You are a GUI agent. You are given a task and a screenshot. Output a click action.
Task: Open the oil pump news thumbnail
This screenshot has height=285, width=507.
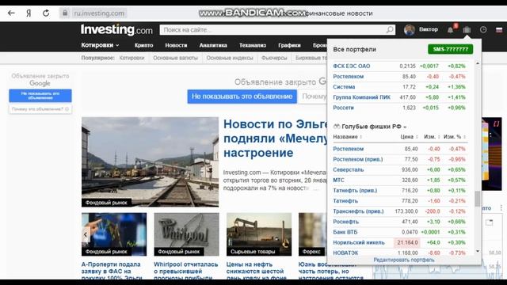tap(259, 234)
